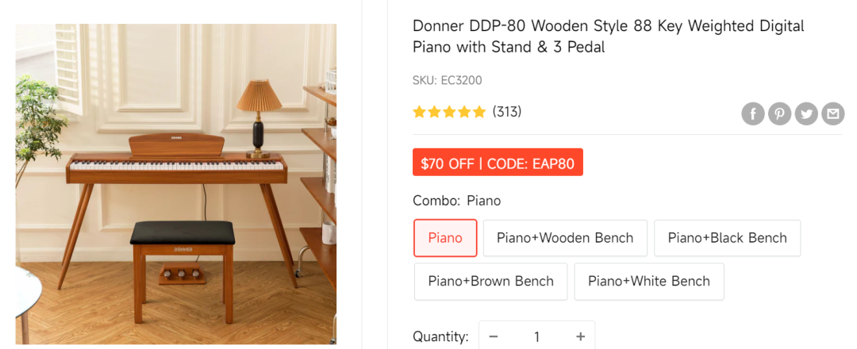Click the Donner DDP-80 product title
Viewport: 857px width, 349px height.
point(608,36)
